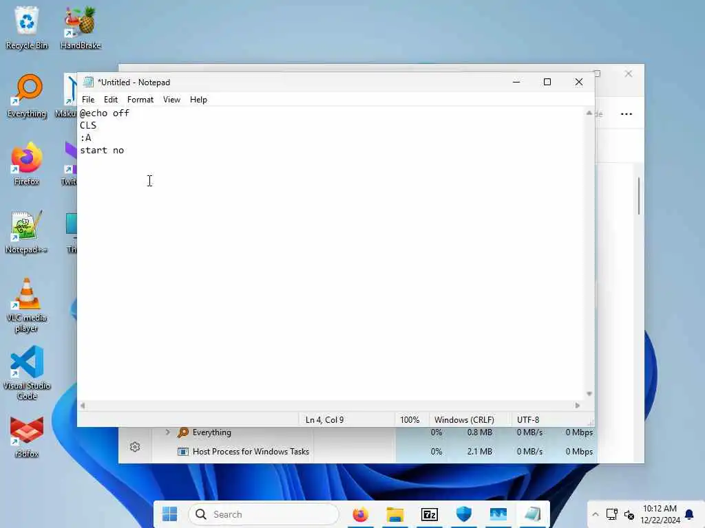This screenshot has width=705, height=528.
Task: Click the 0.8 MB memory value for Everything
Action: point(479,432)
